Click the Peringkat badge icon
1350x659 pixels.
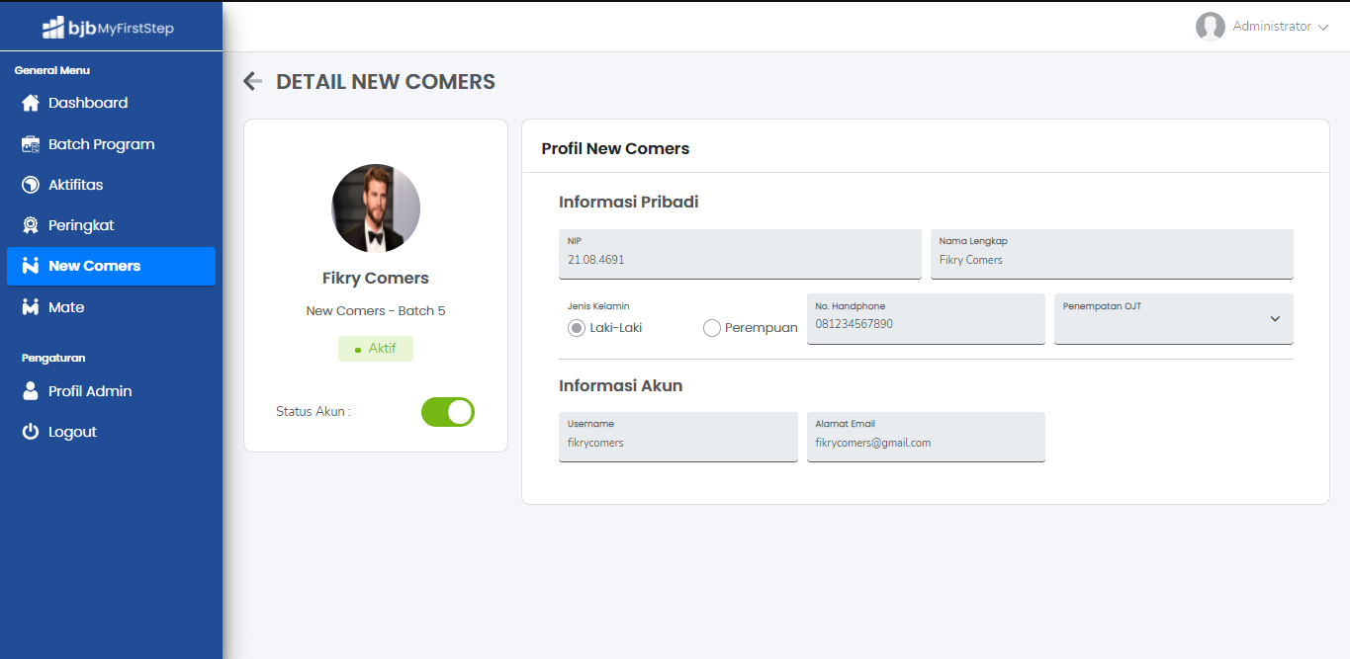pyautogui.click(x=31, y=225)
